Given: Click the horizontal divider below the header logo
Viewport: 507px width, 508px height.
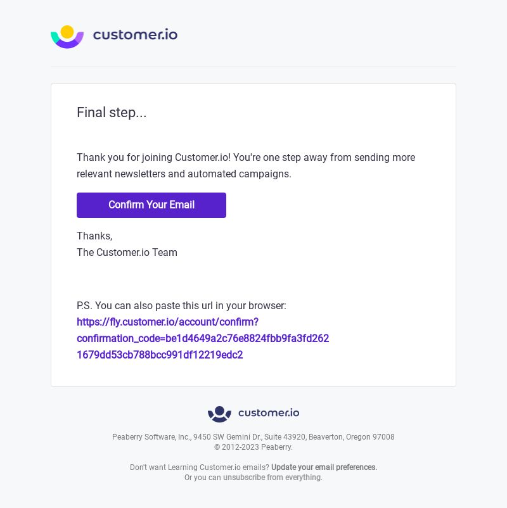Looking at the screenshot, I should pos(253,67).
